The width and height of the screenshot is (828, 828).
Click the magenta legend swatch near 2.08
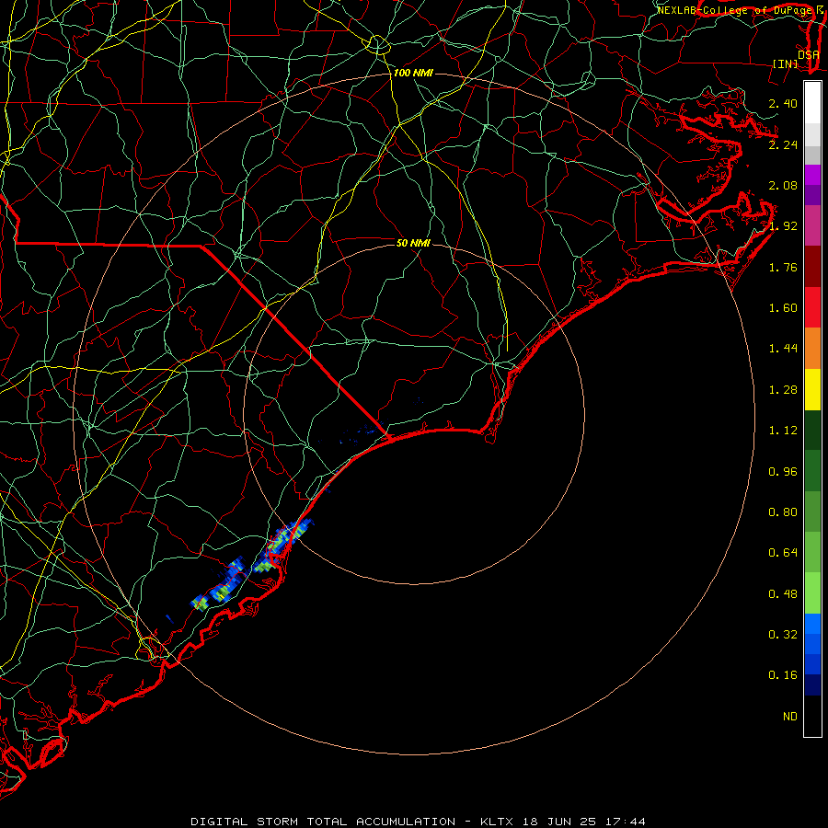click(812, 175)
